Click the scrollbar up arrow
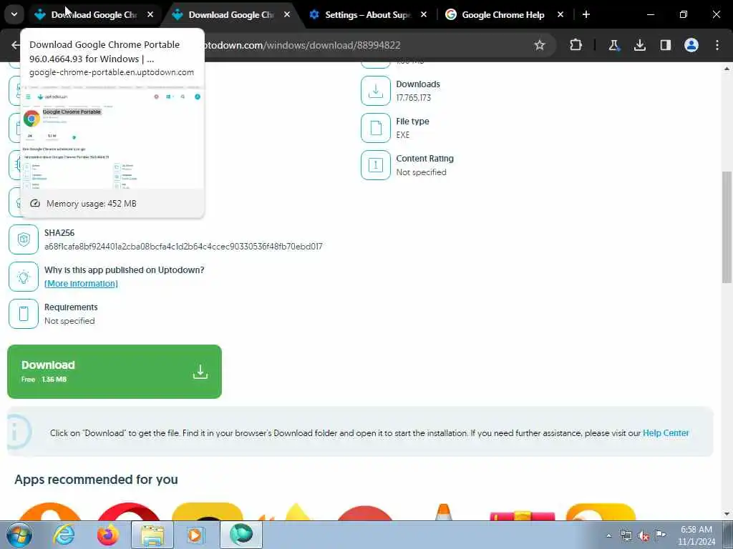Screen dimensions: 733x549 point(727,69)
